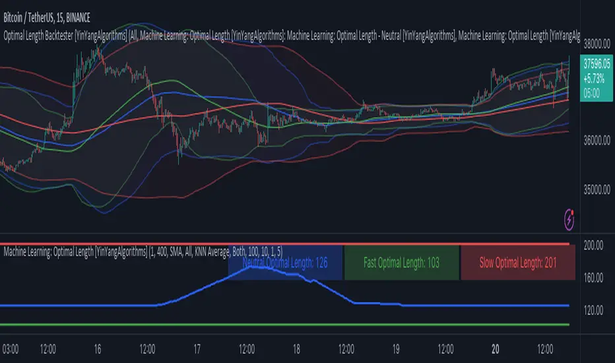This screenshot has width=615, height=363.
Task: Click the 38000.00 price axis label
Action: coord(597,44)
